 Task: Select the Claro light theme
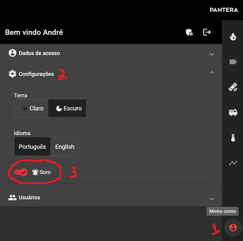coord(31,108)
